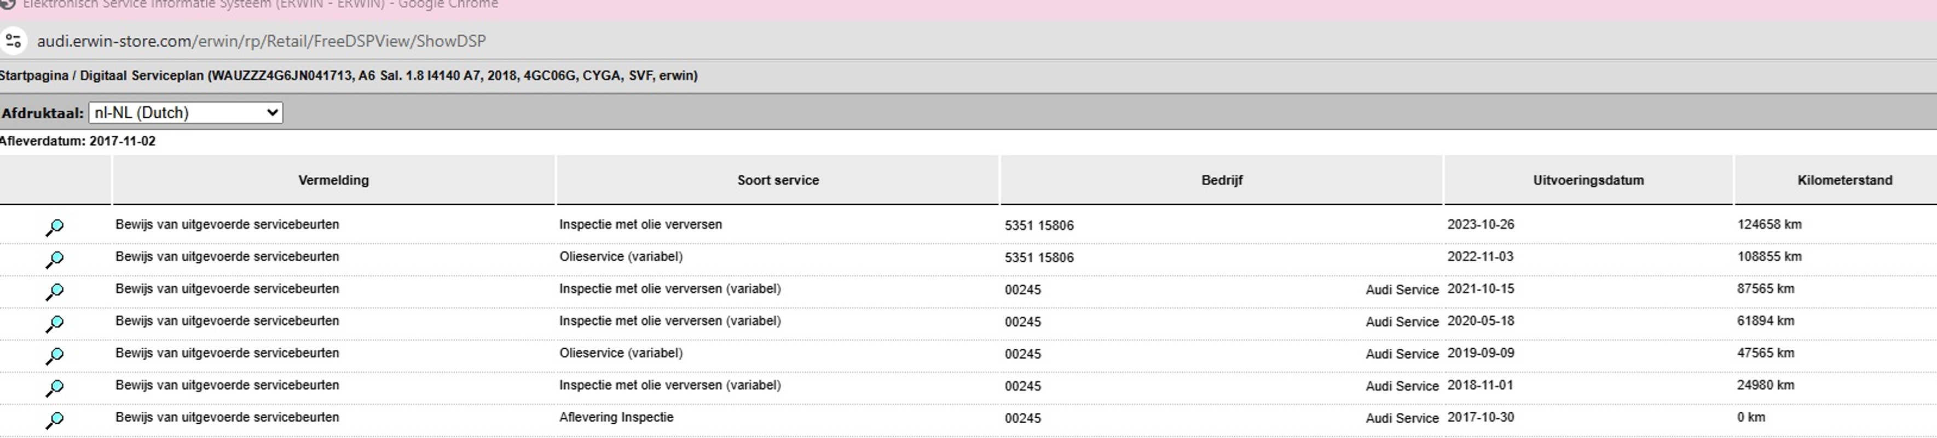1937x438 pixels.
Task: Click the site settings icon in address bar
Action: [x=14, y=41]
